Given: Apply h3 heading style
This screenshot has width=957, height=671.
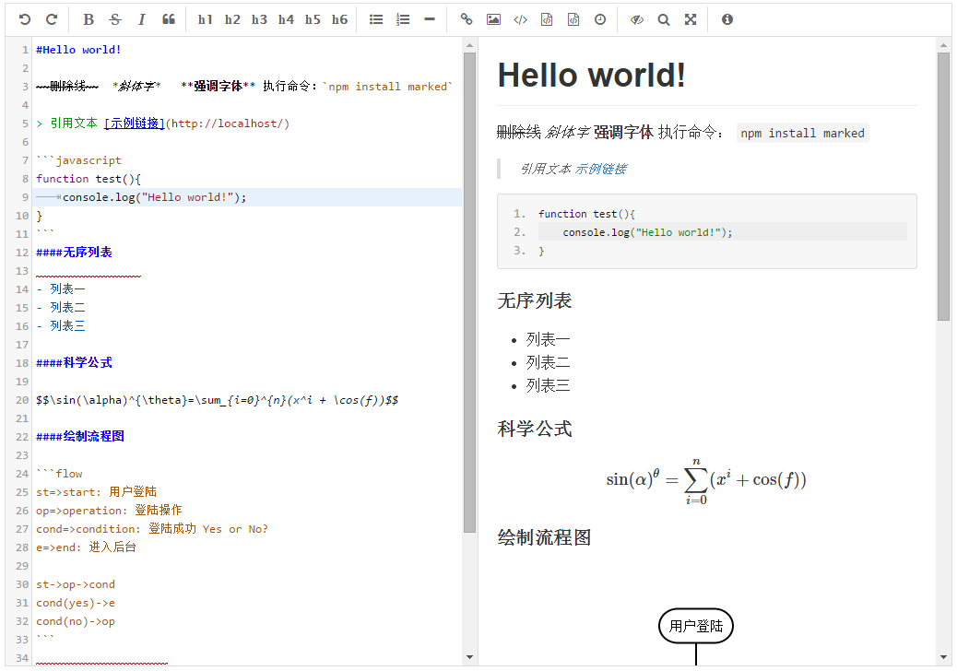Looking at the screenshot, I should click(x=259, y=19).
